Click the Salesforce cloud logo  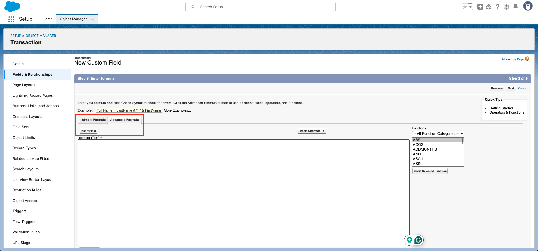pyautogui.click(x=12, y=6)
